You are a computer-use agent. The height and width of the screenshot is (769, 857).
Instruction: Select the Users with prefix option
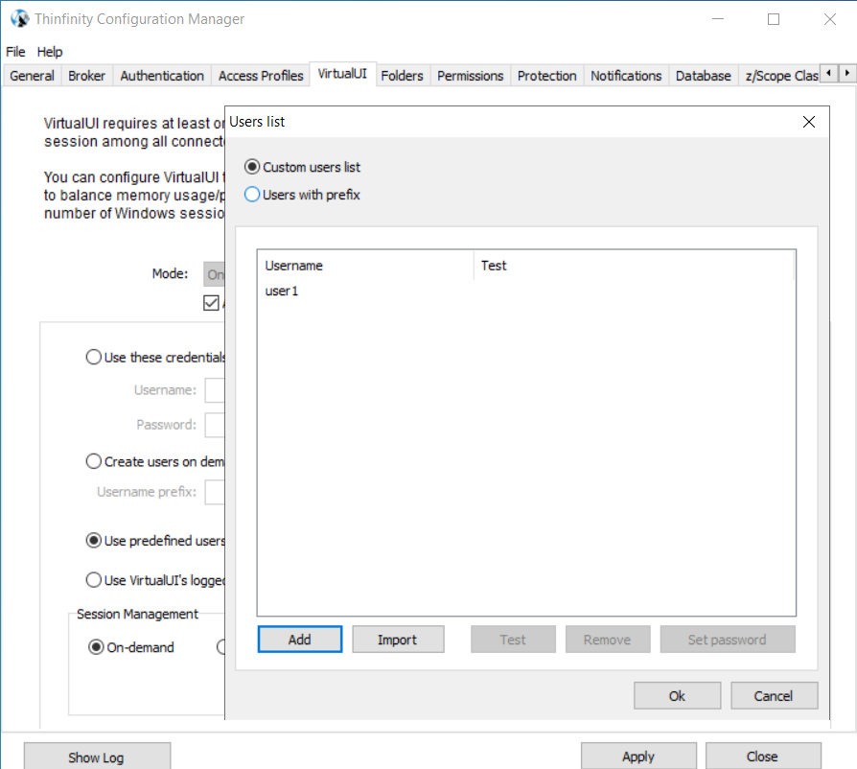pos(302,195)
